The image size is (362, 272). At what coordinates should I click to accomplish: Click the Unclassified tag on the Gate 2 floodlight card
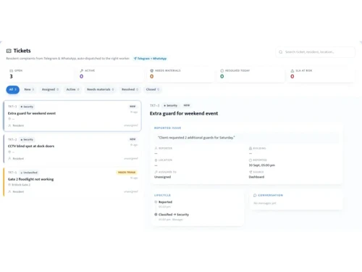pos(29,173)
